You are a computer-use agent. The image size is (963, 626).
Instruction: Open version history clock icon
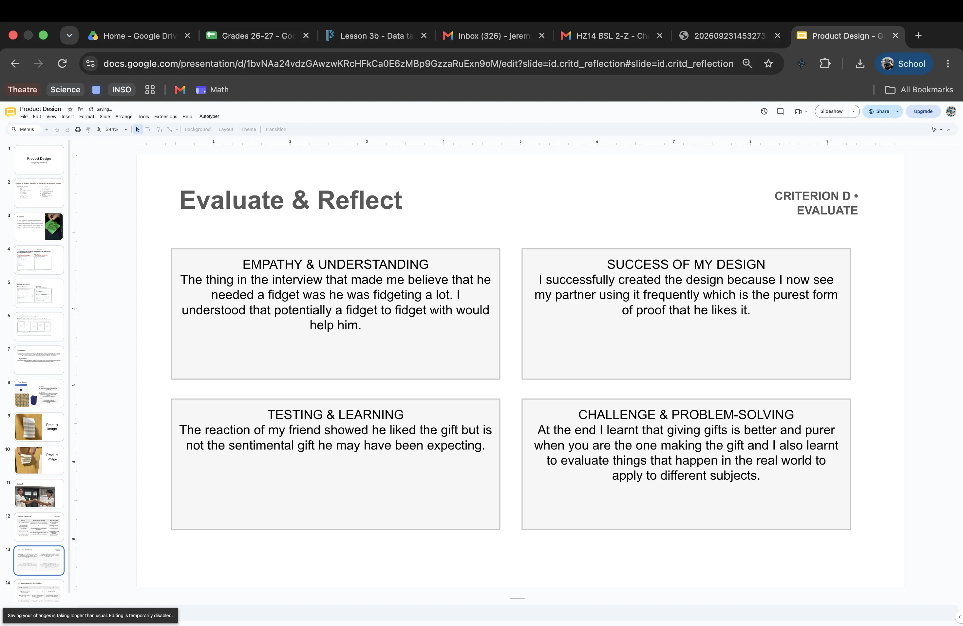764,111
